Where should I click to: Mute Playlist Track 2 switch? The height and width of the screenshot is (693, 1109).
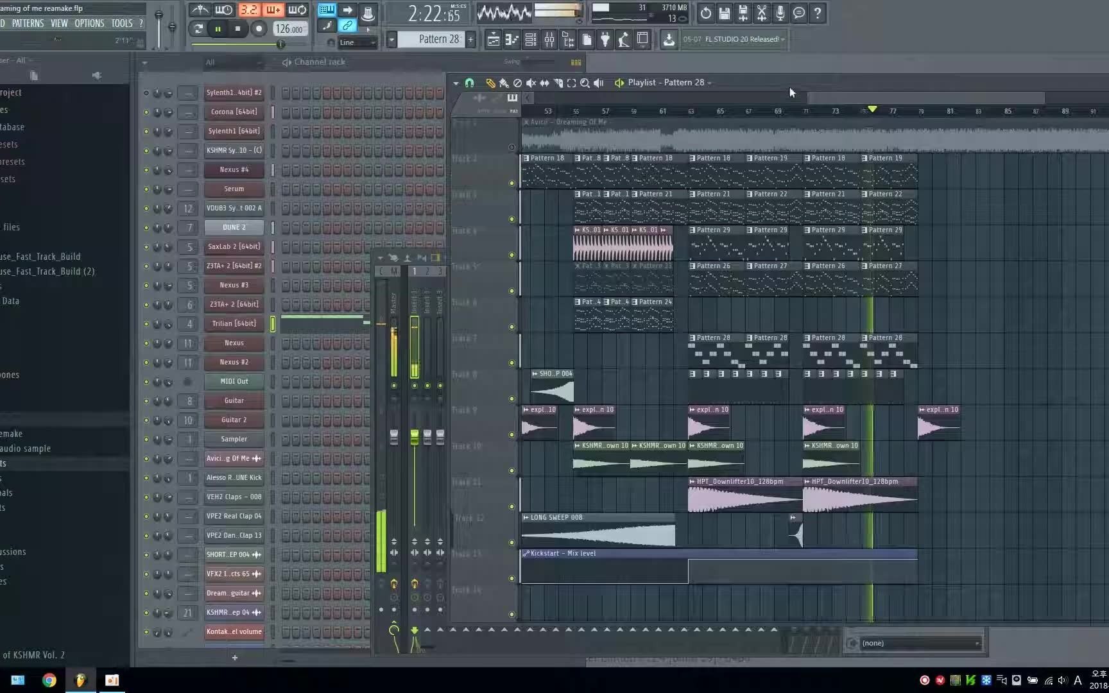click(x=512, y=183)
